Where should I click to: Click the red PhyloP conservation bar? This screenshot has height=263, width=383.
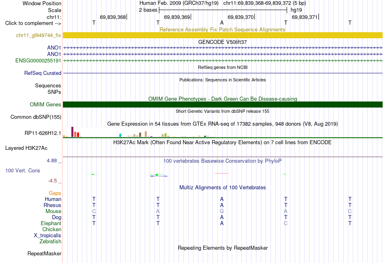[222, 173]
